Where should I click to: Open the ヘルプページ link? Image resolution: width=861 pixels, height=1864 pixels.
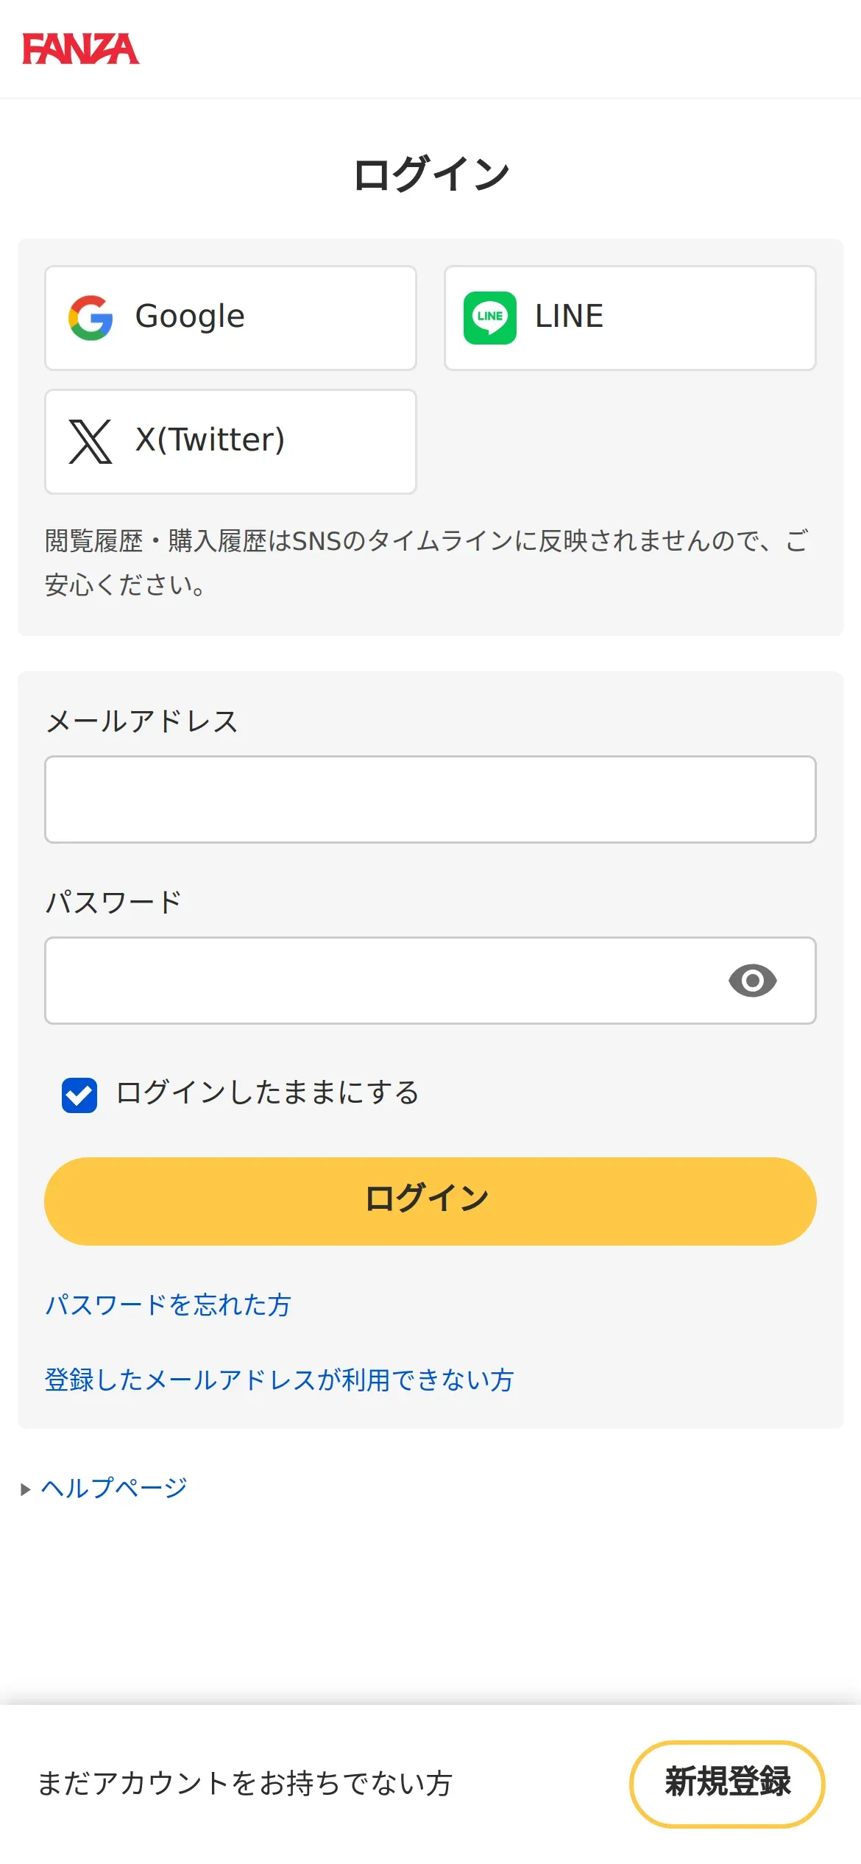tap(114, 1488)
